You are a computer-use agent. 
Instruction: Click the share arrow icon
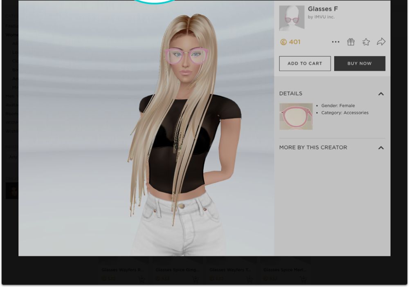[381, 42]
